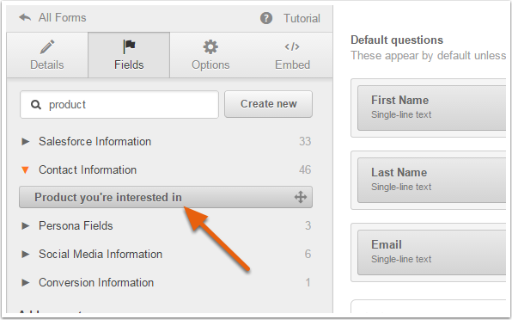
Task: Click the move handle on Product you're interested in
Action: point(301,197)
